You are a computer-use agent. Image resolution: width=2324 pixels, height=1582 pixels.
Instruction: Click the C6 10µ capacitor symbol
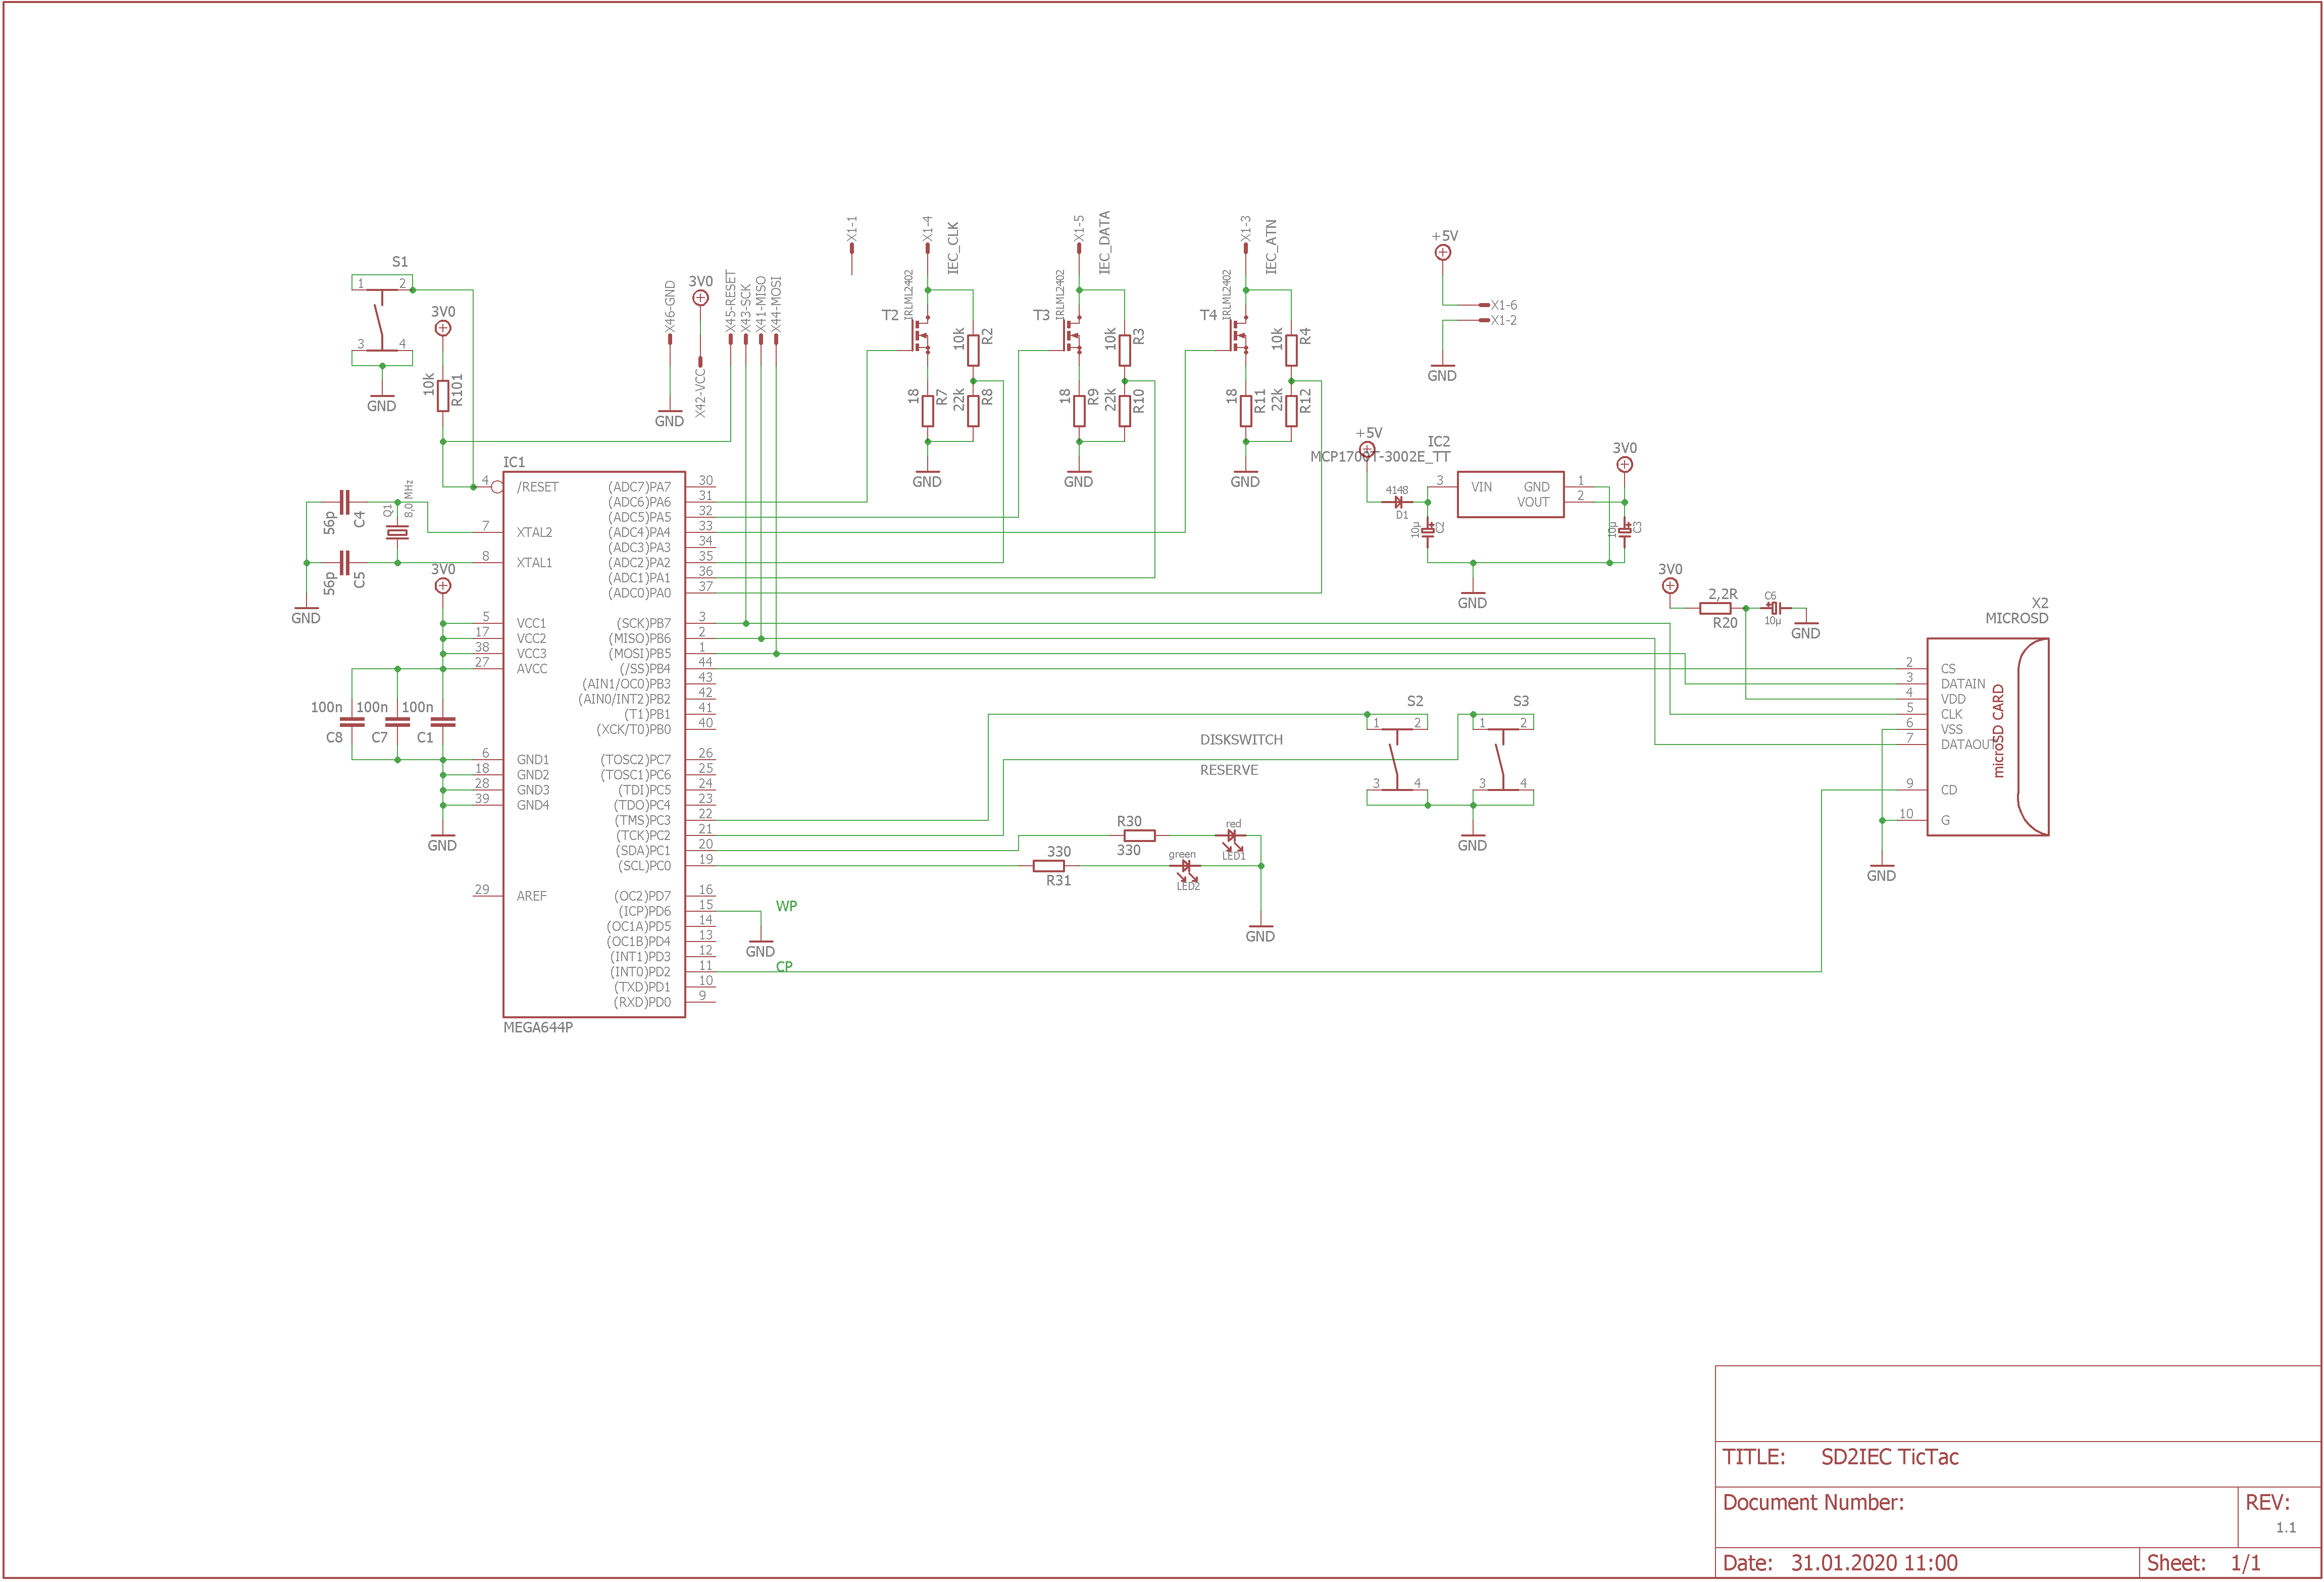(1774, 608)
